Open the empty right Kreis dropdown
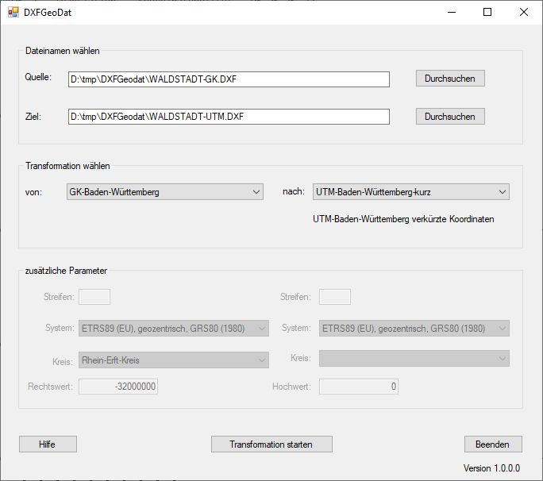The width and height of the screenshot is (543, 481). point(414,359)
